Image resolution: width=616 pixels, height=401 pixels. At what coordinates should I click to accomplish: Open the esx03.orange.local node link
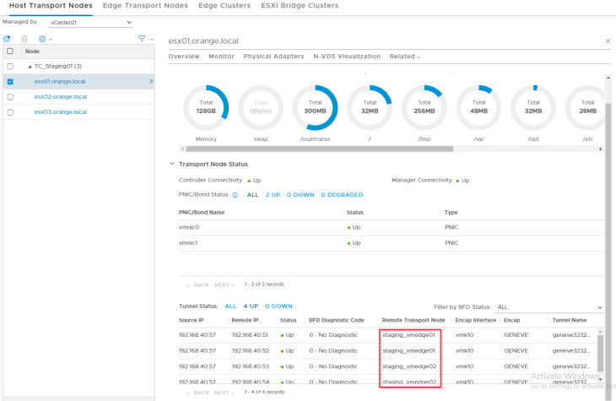(60, 111)
